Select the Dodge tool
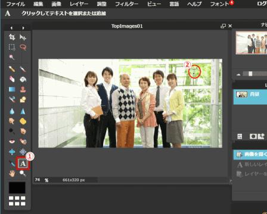The width and height of the screenshot is (267, 214). 12,131
